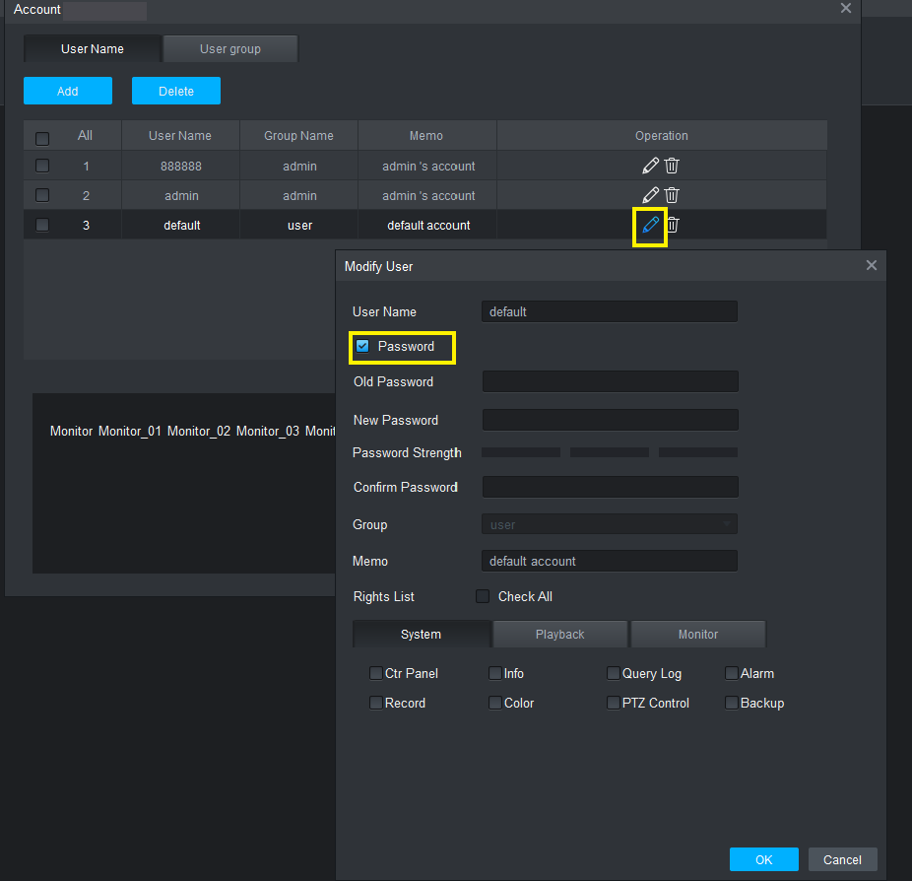Image resolution: width=912 pixels, height=881 pixels.
Task: Focus the Confirm Password field
Action: coord(610,487)
